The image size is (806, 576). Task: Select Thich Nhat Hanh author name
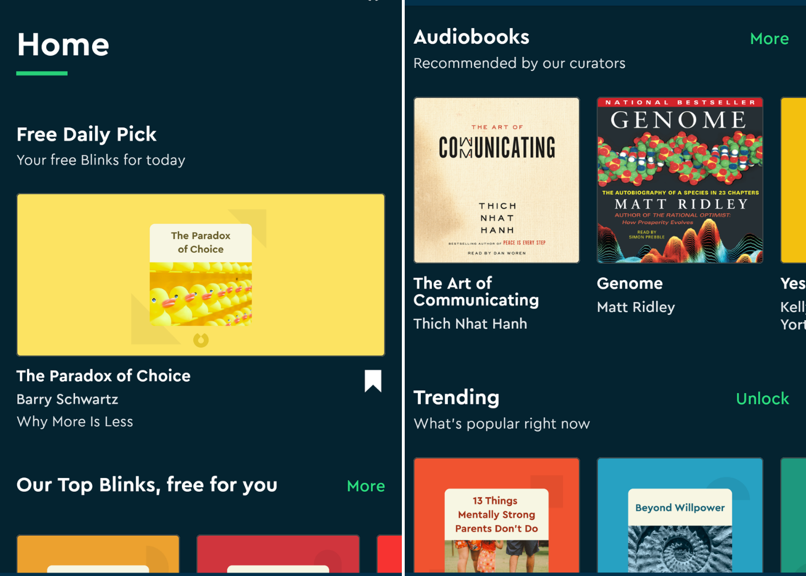(x=470, y=324)
